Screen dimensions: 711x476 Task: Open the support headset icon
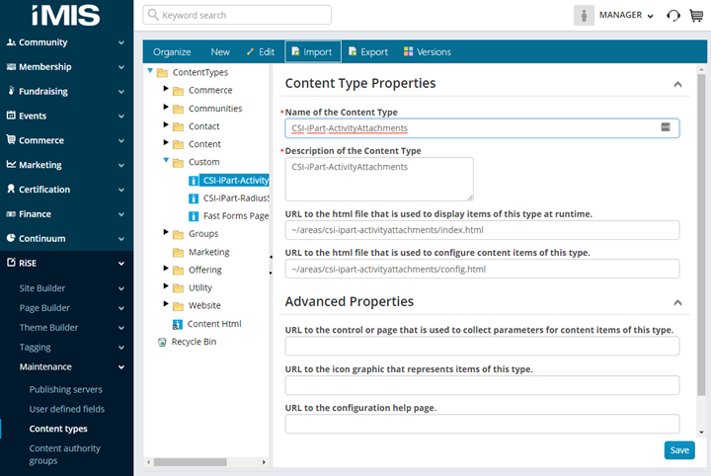pyautogui.click(x=673, y=16)
